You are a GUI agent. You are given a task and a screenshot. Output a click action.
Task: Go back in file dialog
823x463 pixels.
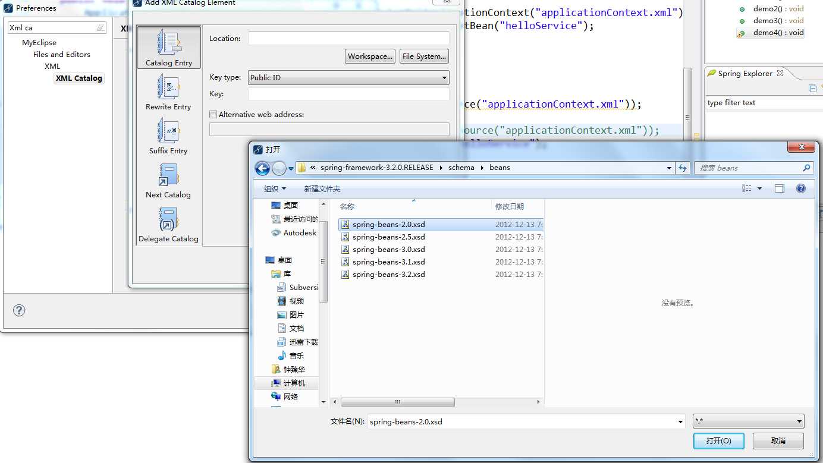click(262, 168)
